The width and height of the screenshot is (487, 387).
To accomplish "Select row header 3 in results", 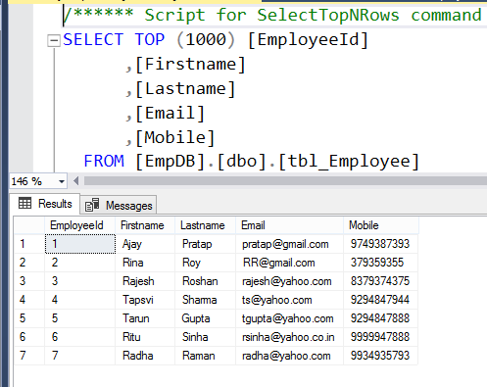I will (x=29, y=281).
